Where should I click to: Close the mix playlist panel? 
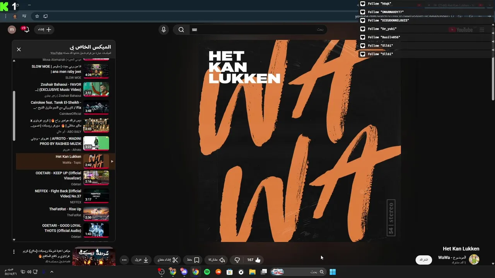[19, 49]
